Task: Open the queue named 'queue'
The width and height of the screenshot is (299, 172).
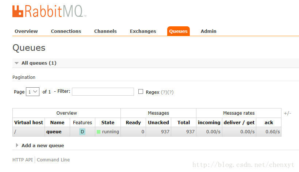Action: (x=54, y=132)
